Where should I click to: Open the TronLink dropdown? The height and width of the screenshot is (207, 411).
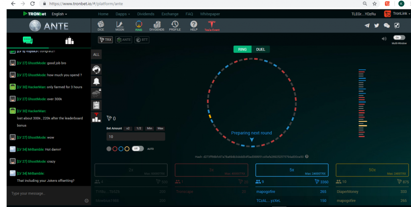click(401, 14)
